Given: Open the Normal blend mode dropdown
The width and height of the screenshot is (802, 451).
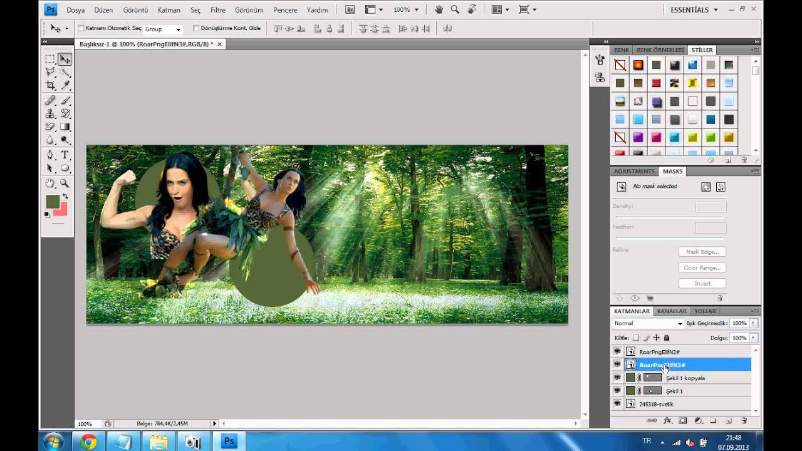Looking at the screenshot, I should click(648, 323).
